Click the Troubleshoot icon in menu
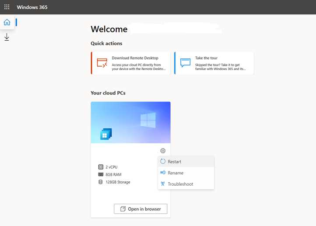Image resolution: width=316 pixels, height=226 pixels. point(163,184)
